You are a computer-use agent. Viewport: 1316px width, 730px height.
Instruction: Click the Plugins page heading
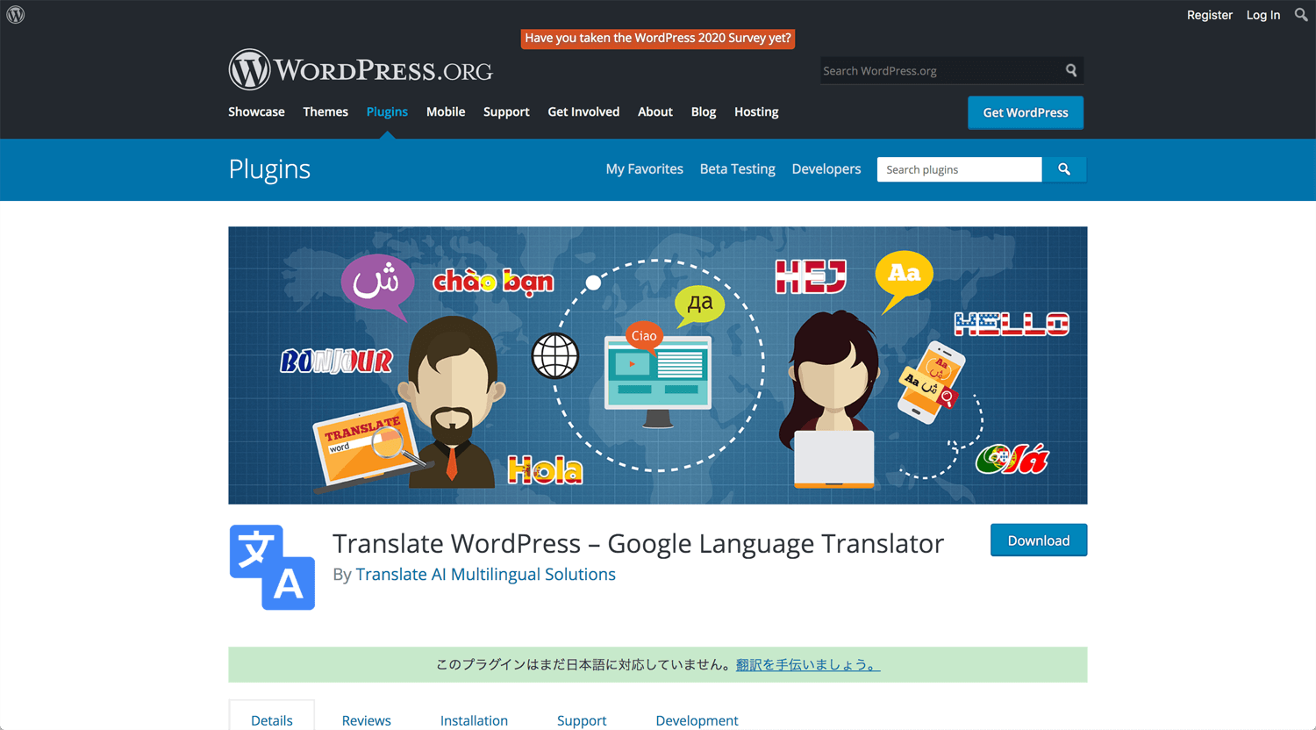[269, 168]
